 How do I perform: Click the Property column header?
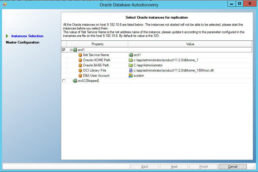[x=97, y=44]
